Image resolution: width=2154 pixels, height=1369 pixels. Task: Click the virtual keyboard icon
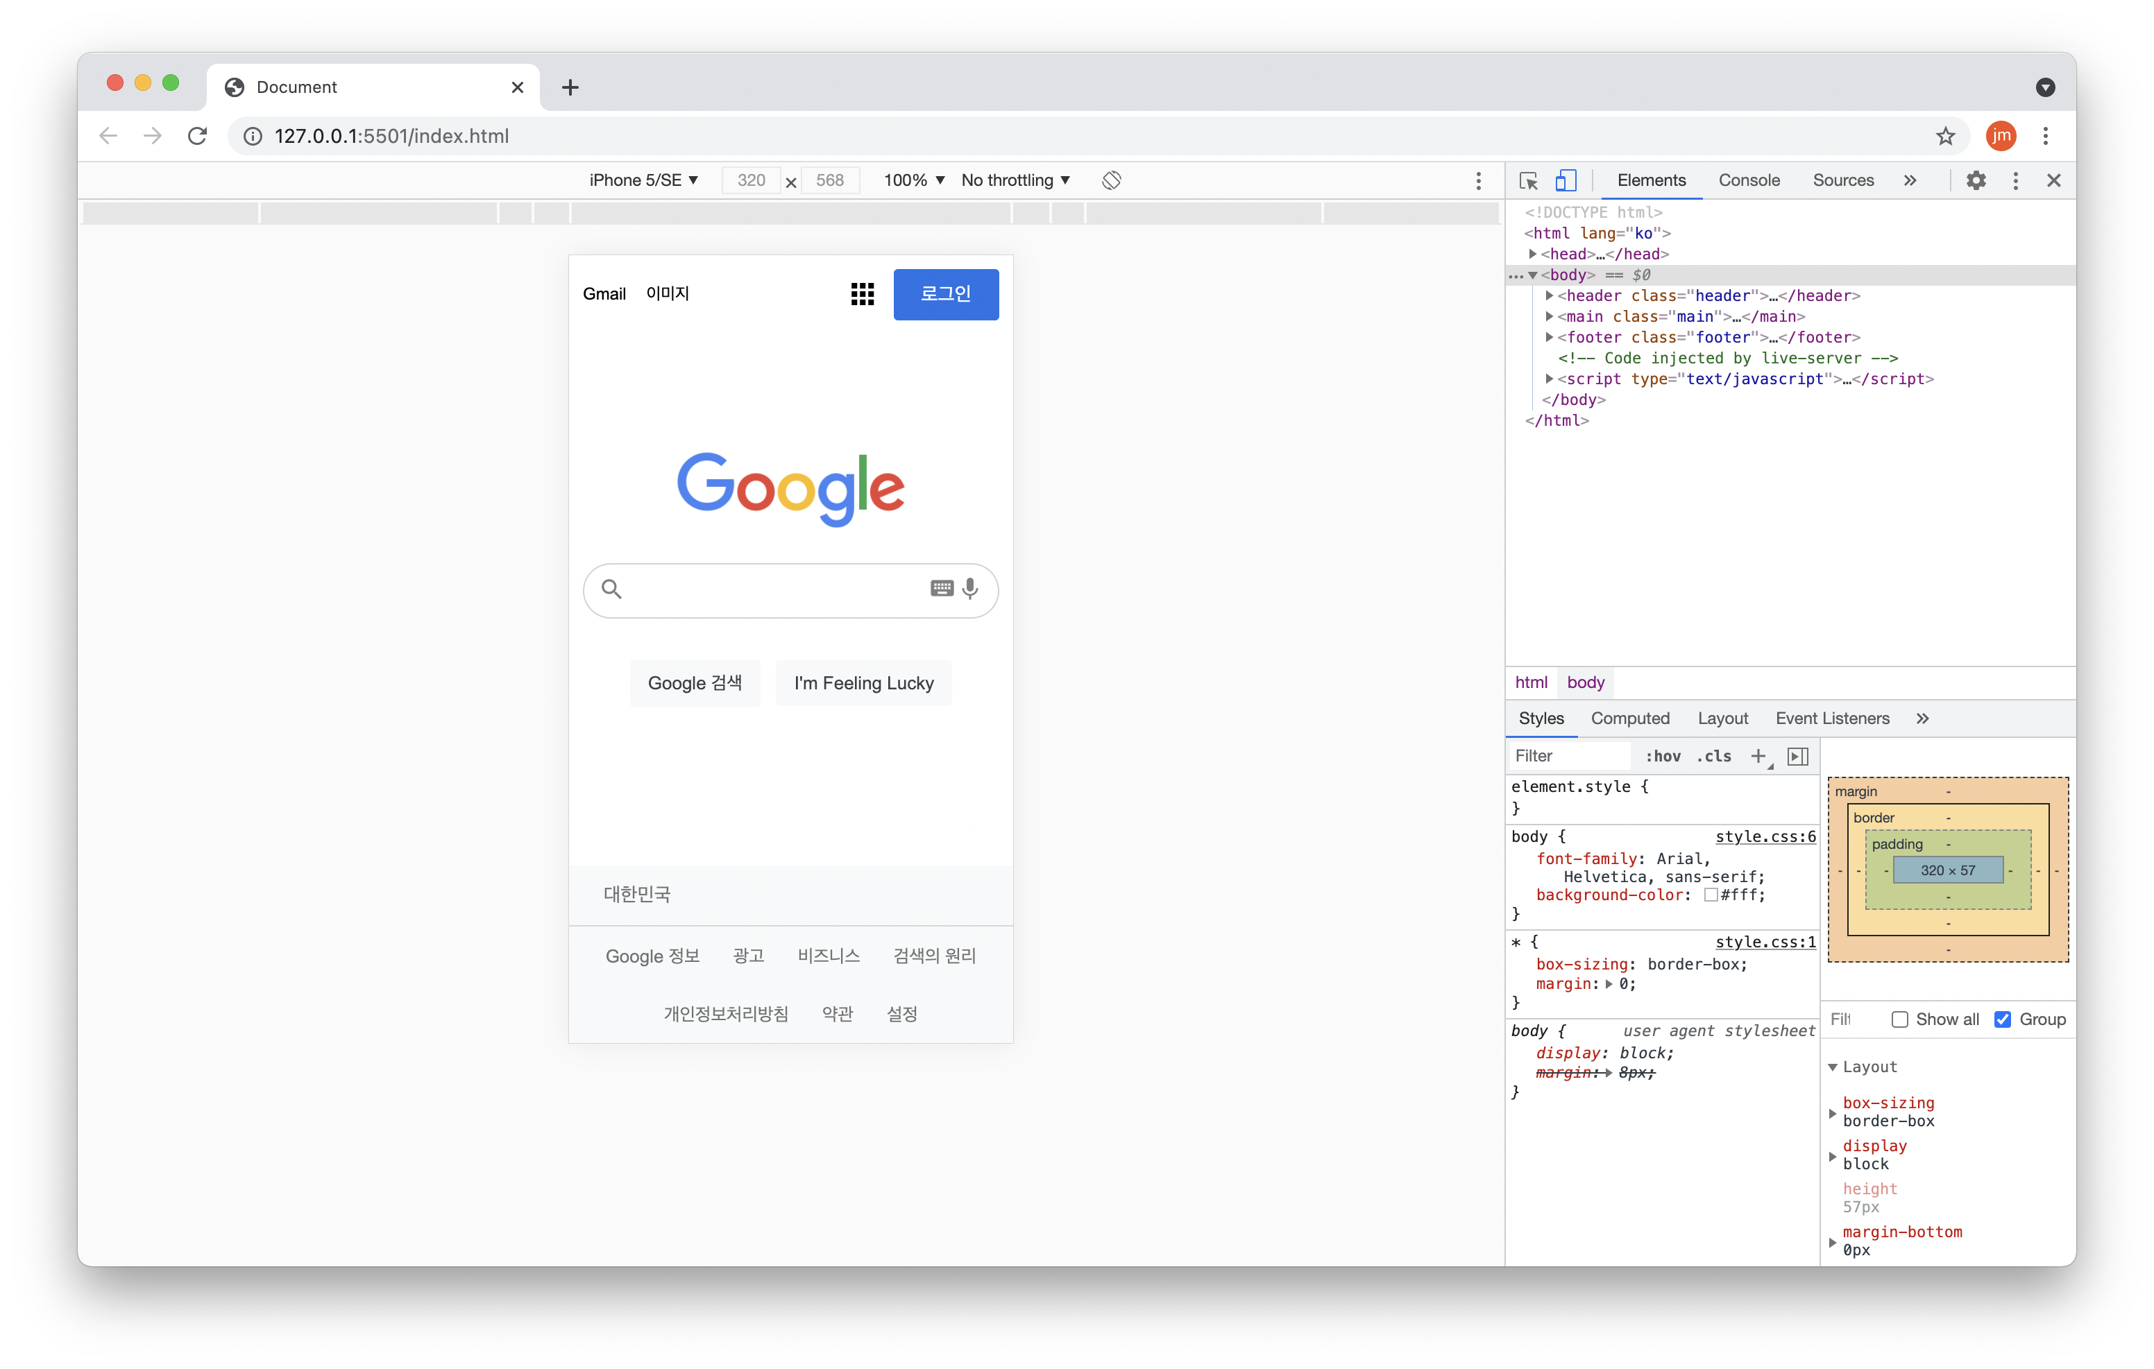tap(941, 588)
